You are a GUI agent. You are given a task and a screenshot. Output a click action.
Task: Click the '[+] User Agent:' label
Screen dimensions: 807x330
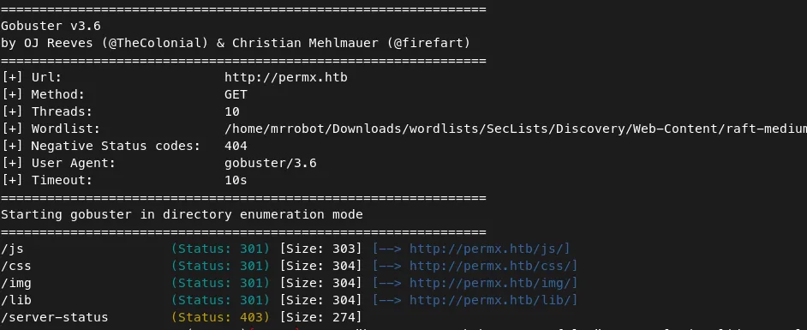[x=58, y=163]
